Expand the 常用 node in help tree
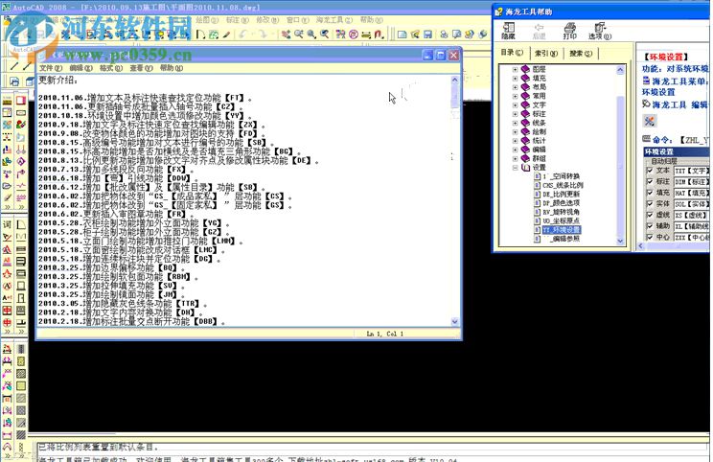 (x=515, y=96)
